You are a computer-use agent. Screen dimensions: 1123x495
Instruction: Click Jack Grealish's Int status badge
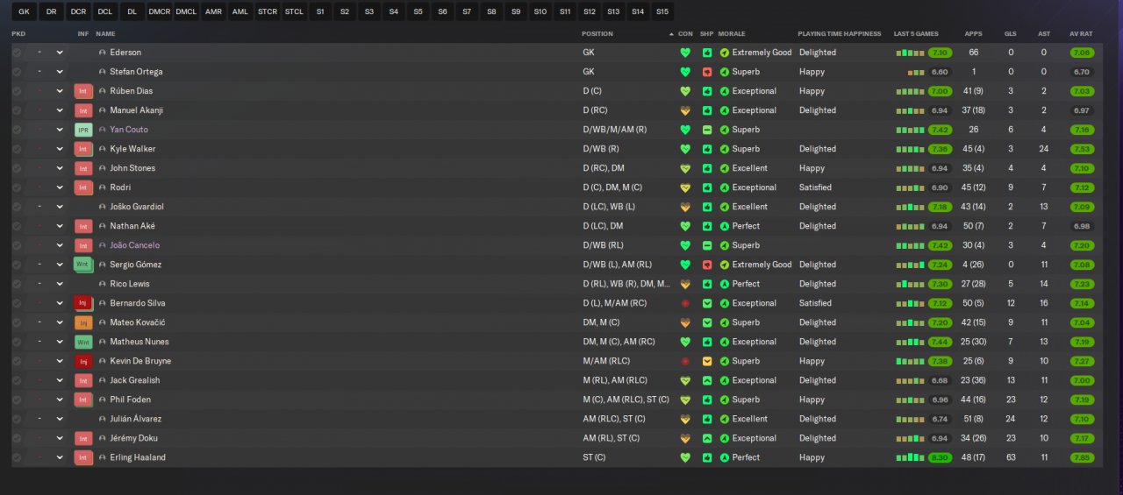(83, 380)
